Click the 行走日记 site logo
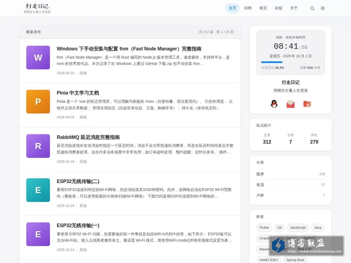Screen dimensions: 351x263 (37, 6)
